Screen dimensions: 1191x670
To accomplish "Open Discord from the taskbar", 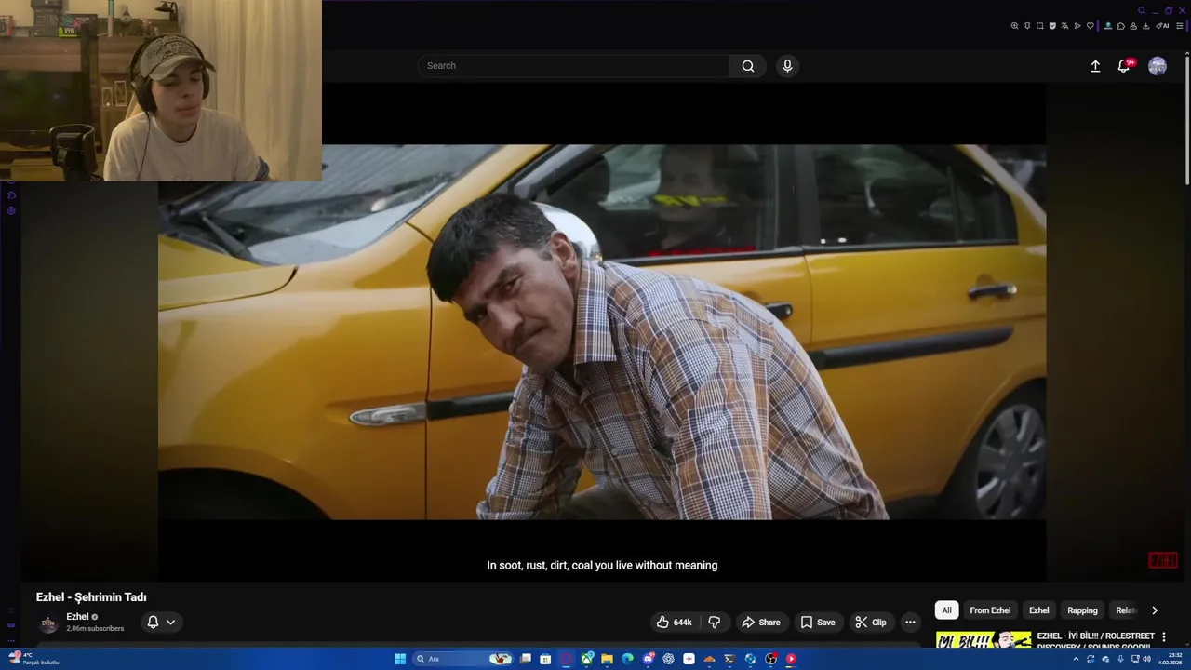I will click(649, 659).
